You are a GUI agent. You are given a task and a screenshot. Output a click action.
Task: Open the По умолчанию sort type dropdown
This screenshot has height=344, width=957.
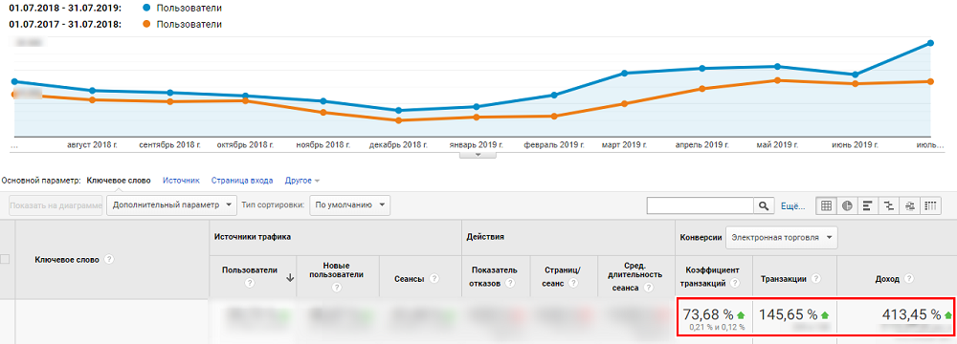click(349, 204)
